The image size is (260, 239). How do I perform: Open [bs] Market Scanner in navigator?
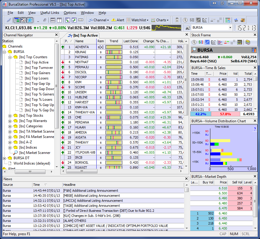(35, 153)
